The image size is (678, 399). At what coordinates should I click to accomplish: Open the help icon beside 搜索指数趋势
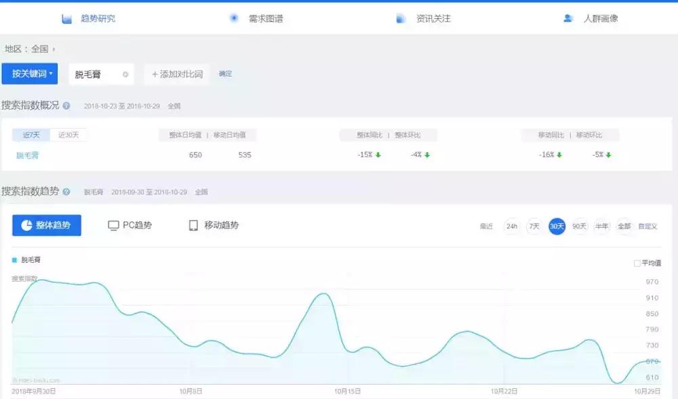66,191
